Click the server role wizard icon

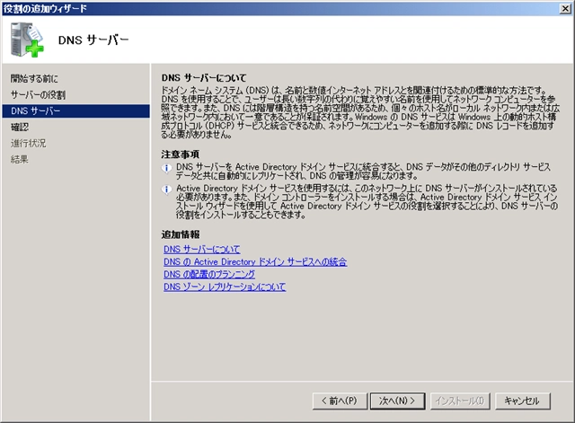click(27, 40)
